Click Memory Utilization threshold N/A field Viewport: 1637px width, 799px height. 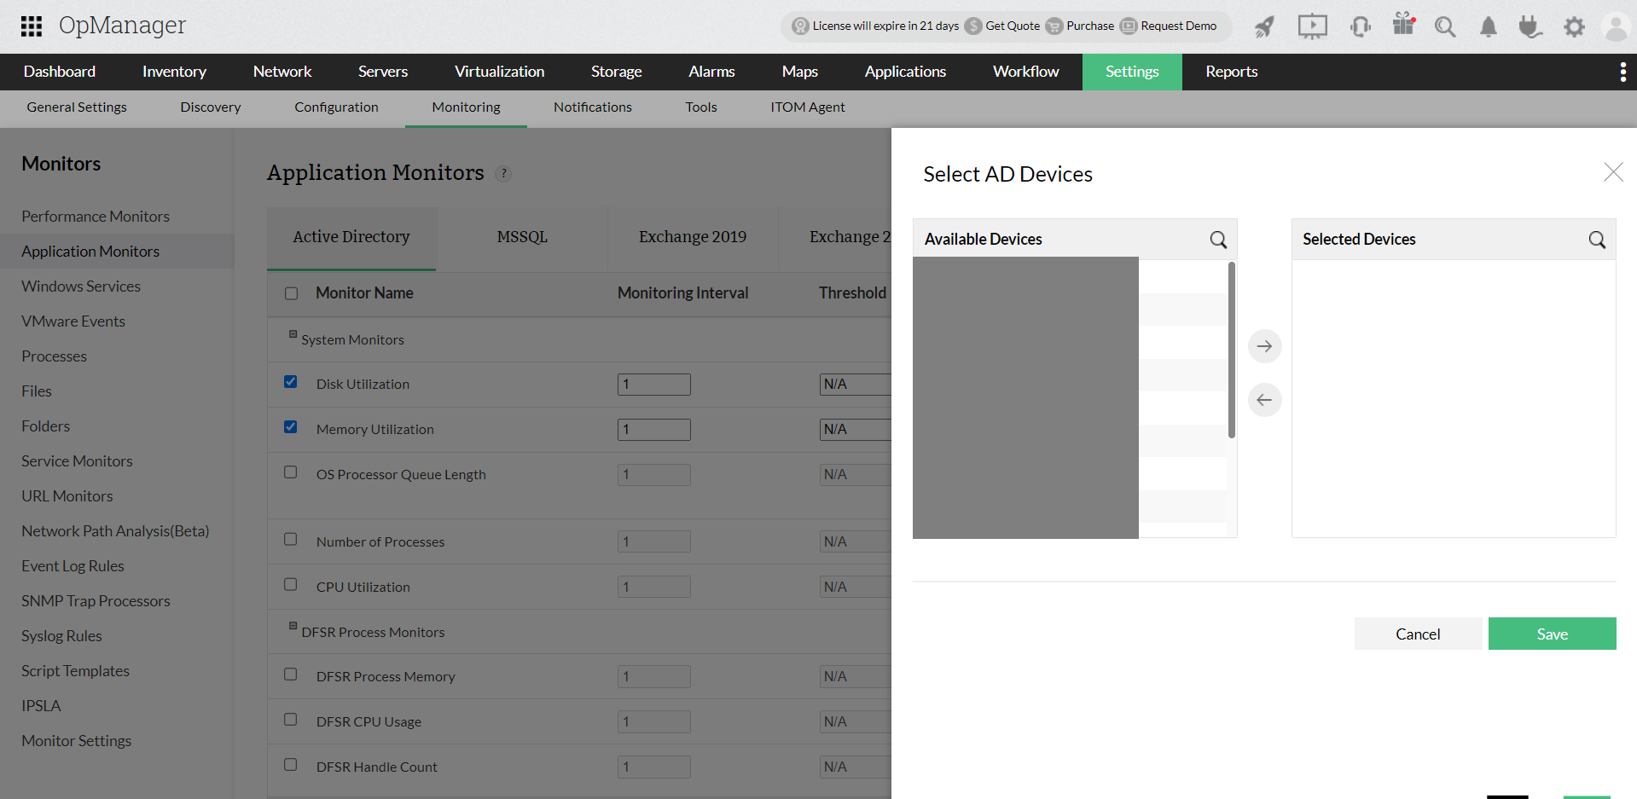856,430
